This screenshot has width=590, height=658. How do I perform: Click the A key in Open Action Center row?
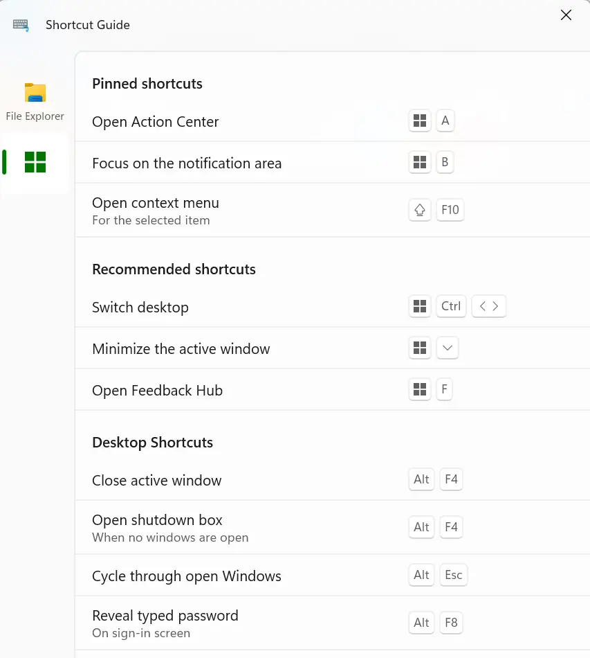(x=445, y=121)
